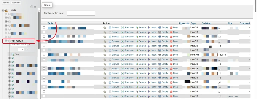The width and height of the screenshot is (257, 99).
Task: Check the bottom-most visible table row checkbox
Action: click(44, 96)
